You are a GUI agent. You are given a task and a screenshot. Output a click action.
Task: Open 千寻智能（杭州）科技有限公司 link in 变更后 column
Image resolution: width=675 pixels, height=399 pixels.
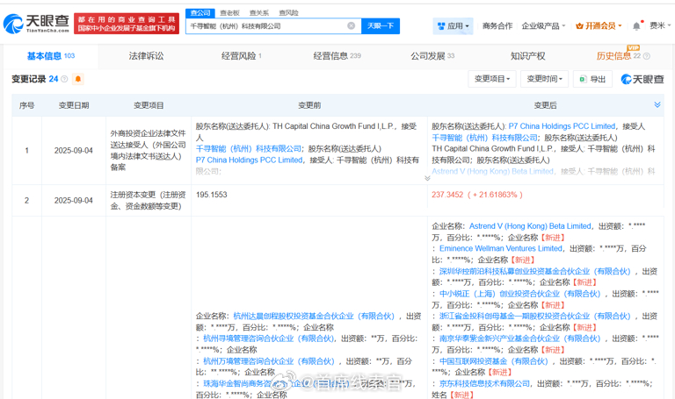[485, 138]
